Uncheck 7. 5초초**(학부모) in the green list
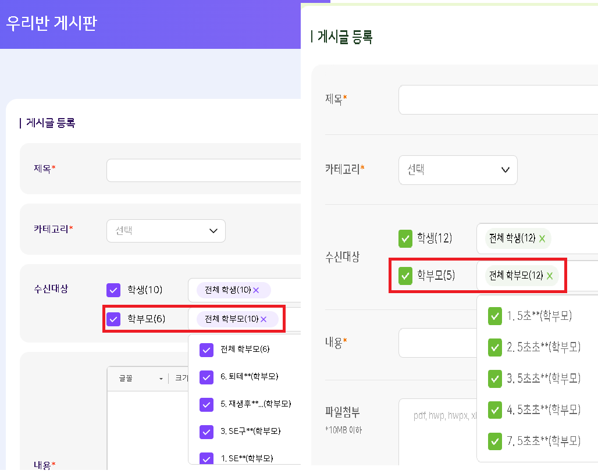 [x=495, y=441]
